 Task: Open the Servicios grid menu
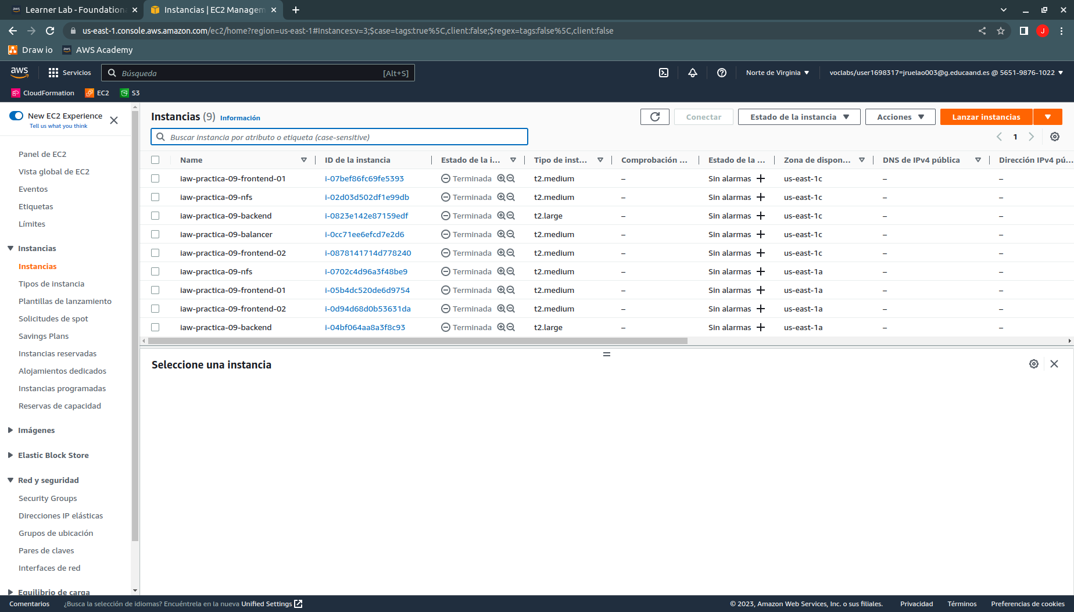70,73
